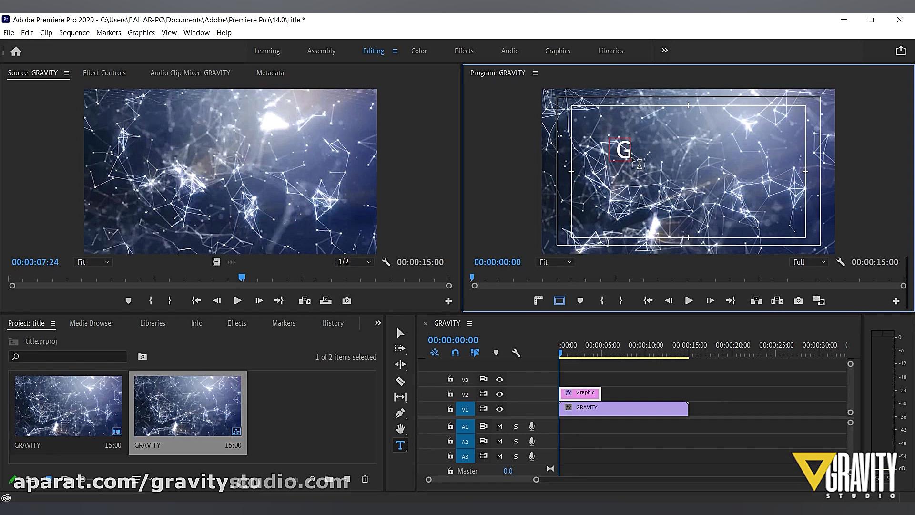The width and height of the screenshot is (915, 515).
Task: Expand hidden workspaces chevron
Action: 665,51
